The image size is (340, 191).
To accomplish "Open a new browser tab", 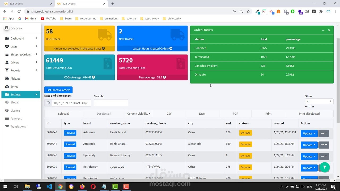I will (113, 4).
